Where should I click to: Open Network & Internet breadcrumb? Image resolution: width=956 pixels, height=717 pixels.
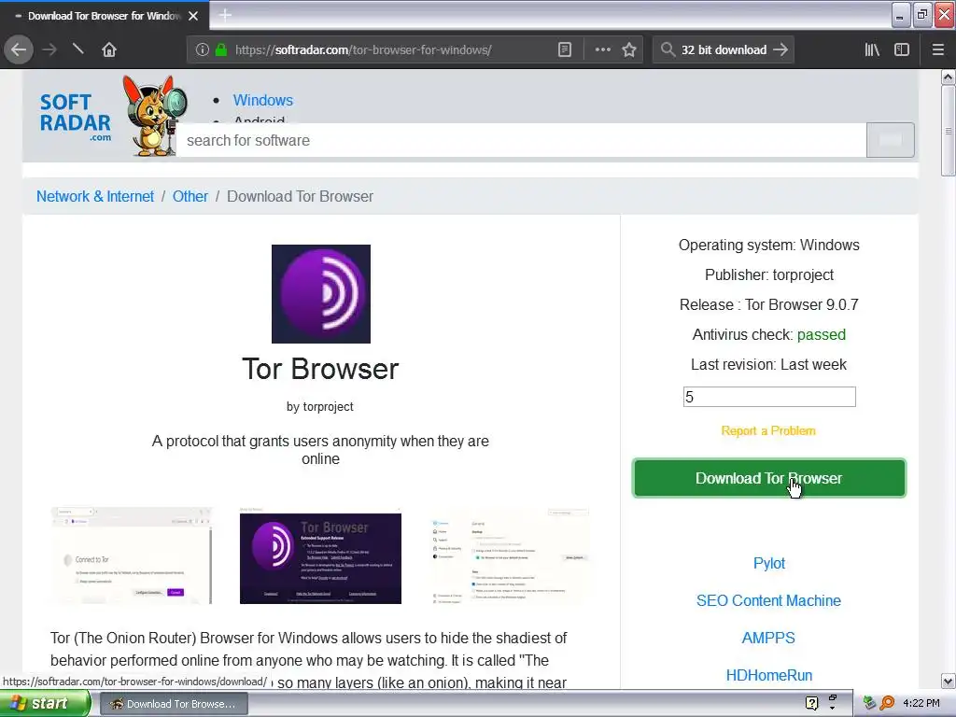[95, 196]
